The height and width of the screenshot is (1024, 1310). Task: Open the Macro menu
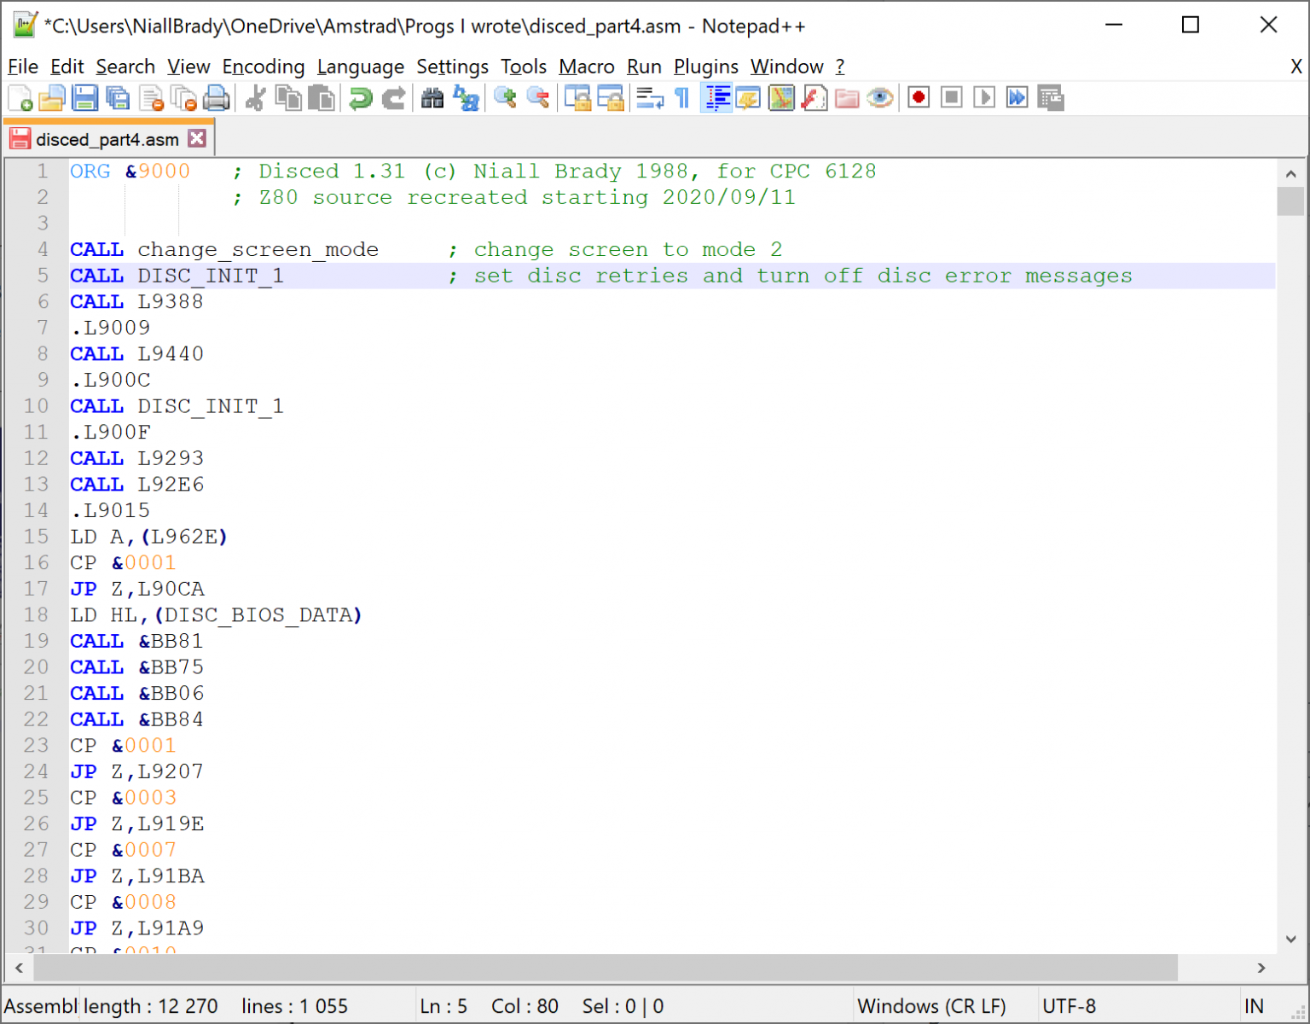click(x=586, y=67)
